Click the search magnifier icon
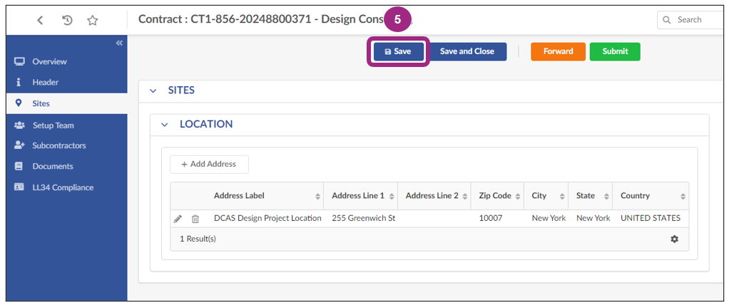 point(667,20)
